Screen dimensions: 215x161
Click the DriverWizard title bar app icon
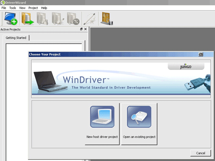(x=3, y=3)
